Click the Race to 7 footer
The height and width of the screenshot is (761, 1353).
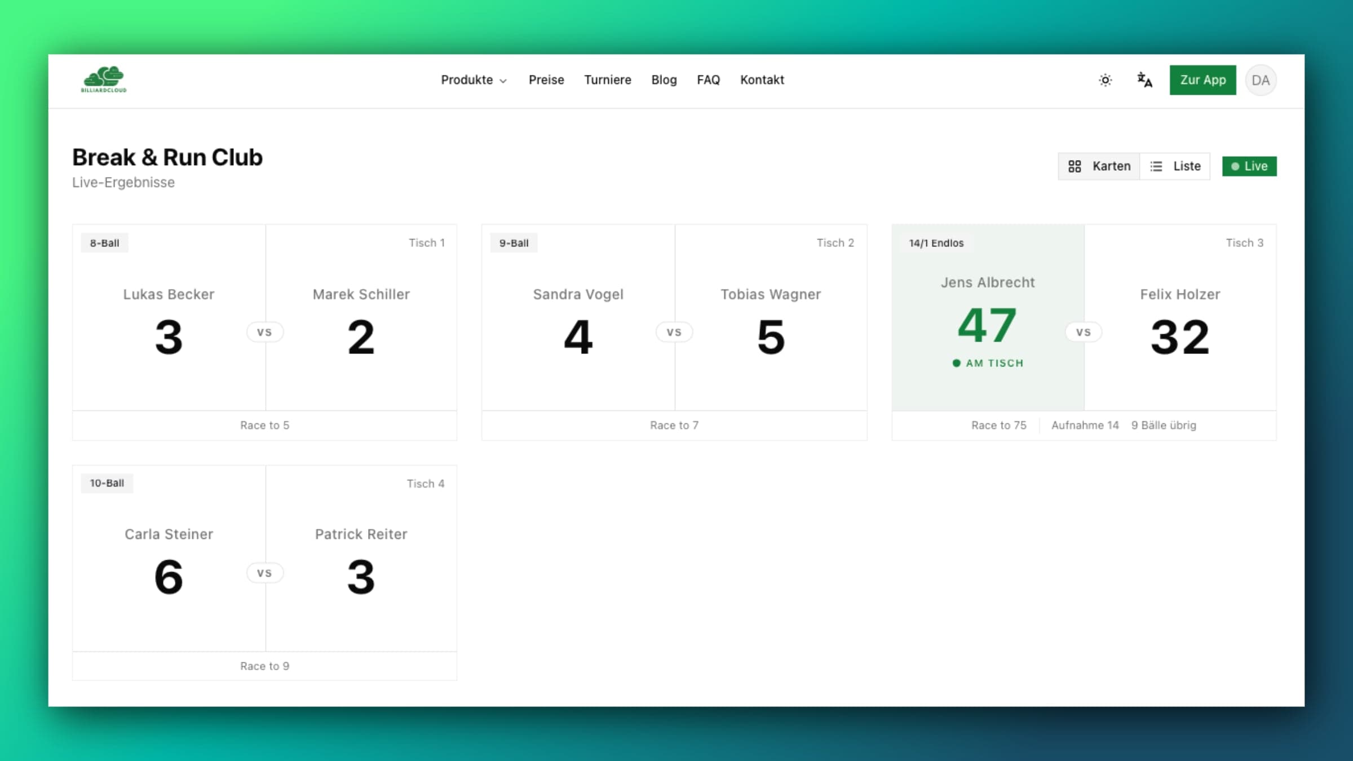click(674, 426)
